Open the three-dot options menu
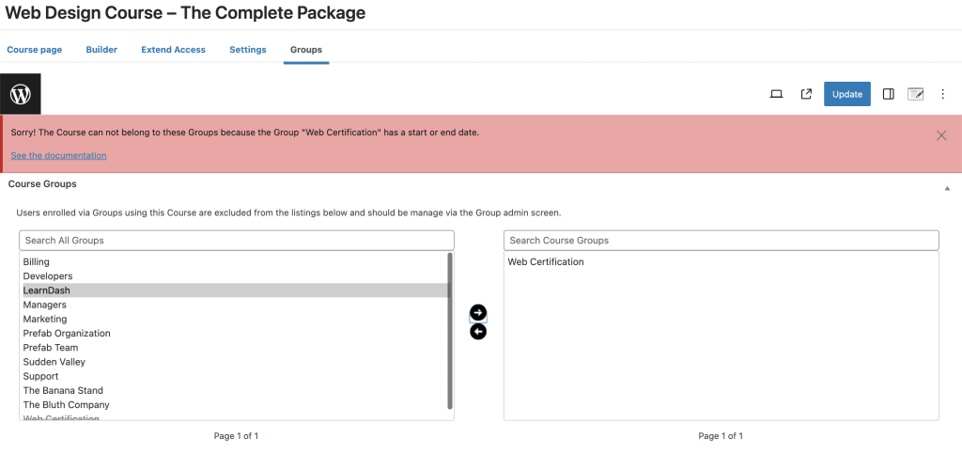 (x=943, y=94)
